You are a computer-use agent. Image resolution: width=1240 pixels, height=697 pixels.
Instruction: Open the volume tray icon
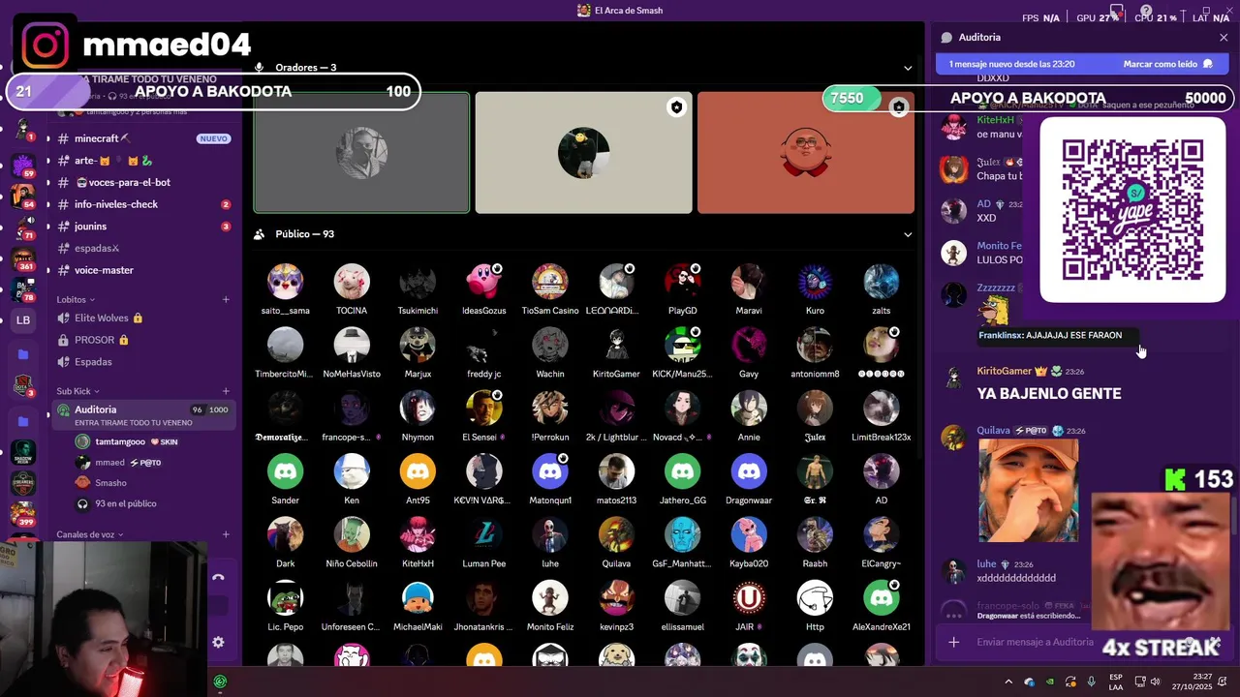[1158, 682]
